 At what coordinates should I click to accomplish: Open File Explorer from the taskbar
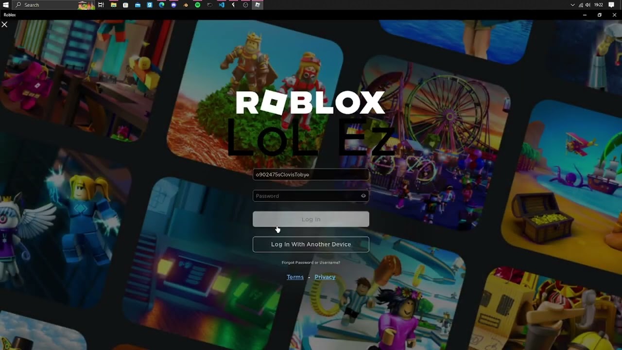tap(113, 5)
